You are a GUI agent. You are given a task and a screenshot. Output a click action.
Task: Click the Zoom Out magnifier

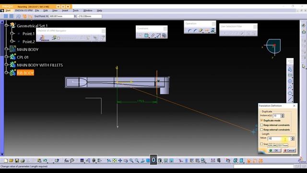coord(137,161)
